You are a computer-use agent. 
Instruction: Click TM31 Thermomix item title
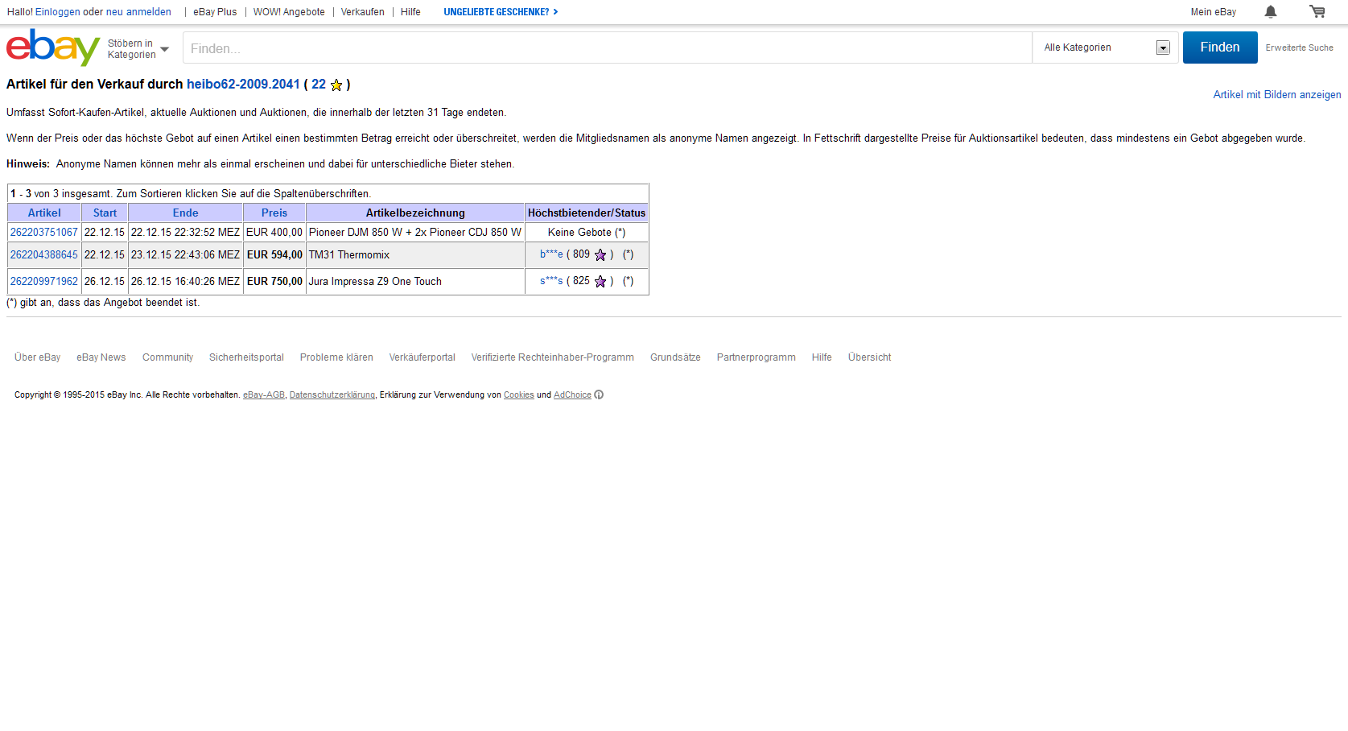click(349, 255)
